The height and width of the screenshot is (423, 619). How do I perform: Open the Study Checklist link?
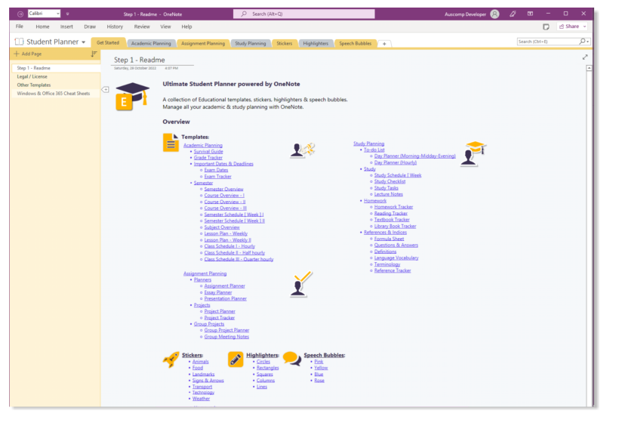point(390,181)
